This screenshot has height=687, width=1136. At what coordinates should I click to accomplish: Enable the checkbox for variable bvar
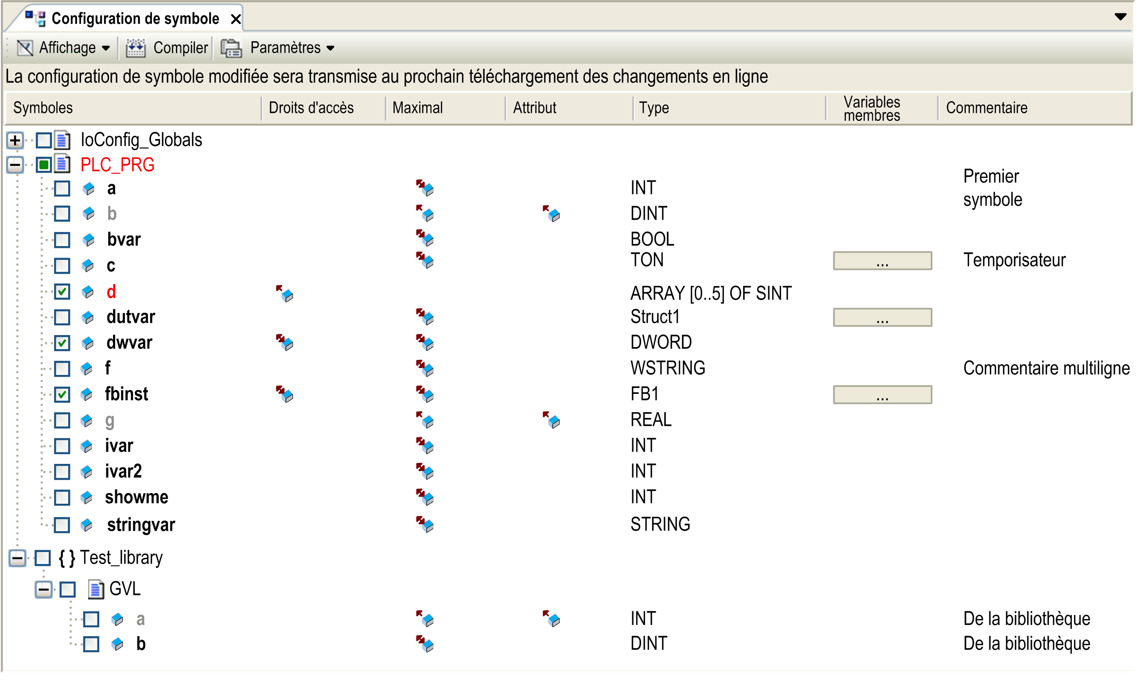tap(62, 239)
